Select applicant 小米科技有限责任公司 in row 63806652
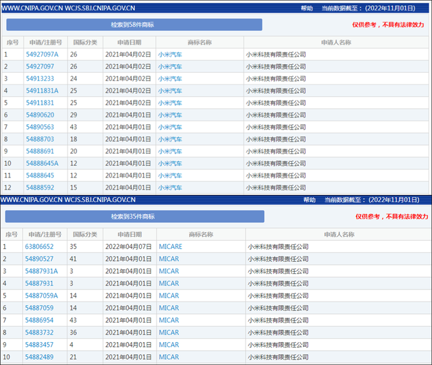Screen dimensions: 432x365 pyautogui.click(x=278, y=247)
